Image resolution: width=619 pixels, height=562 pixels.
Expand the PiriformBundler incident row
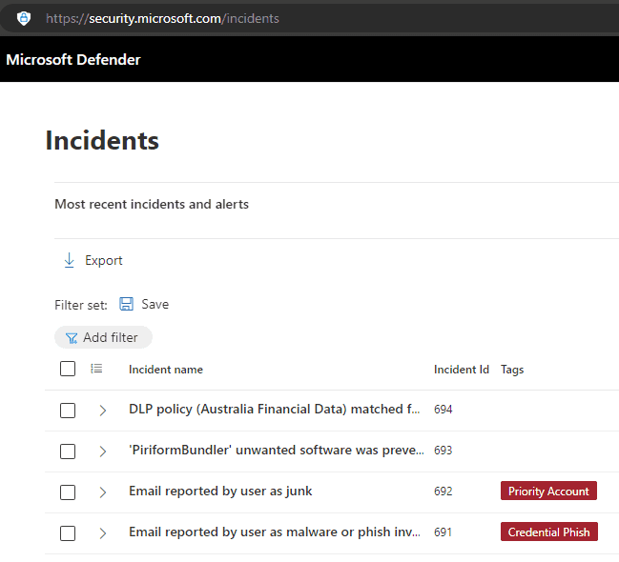103,452
